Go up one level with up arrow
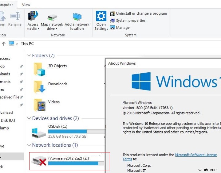The height and width of the screenshot is (173, 221). click(x=4, y=44)
